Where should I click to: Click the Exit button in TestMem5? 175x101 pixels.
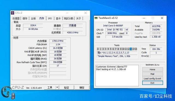tap(153, 83)
